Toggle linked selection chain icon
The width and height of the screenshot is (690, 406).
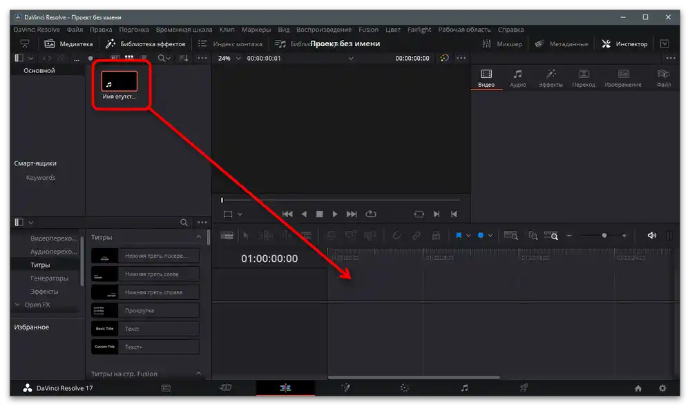[x=416, y=236]
